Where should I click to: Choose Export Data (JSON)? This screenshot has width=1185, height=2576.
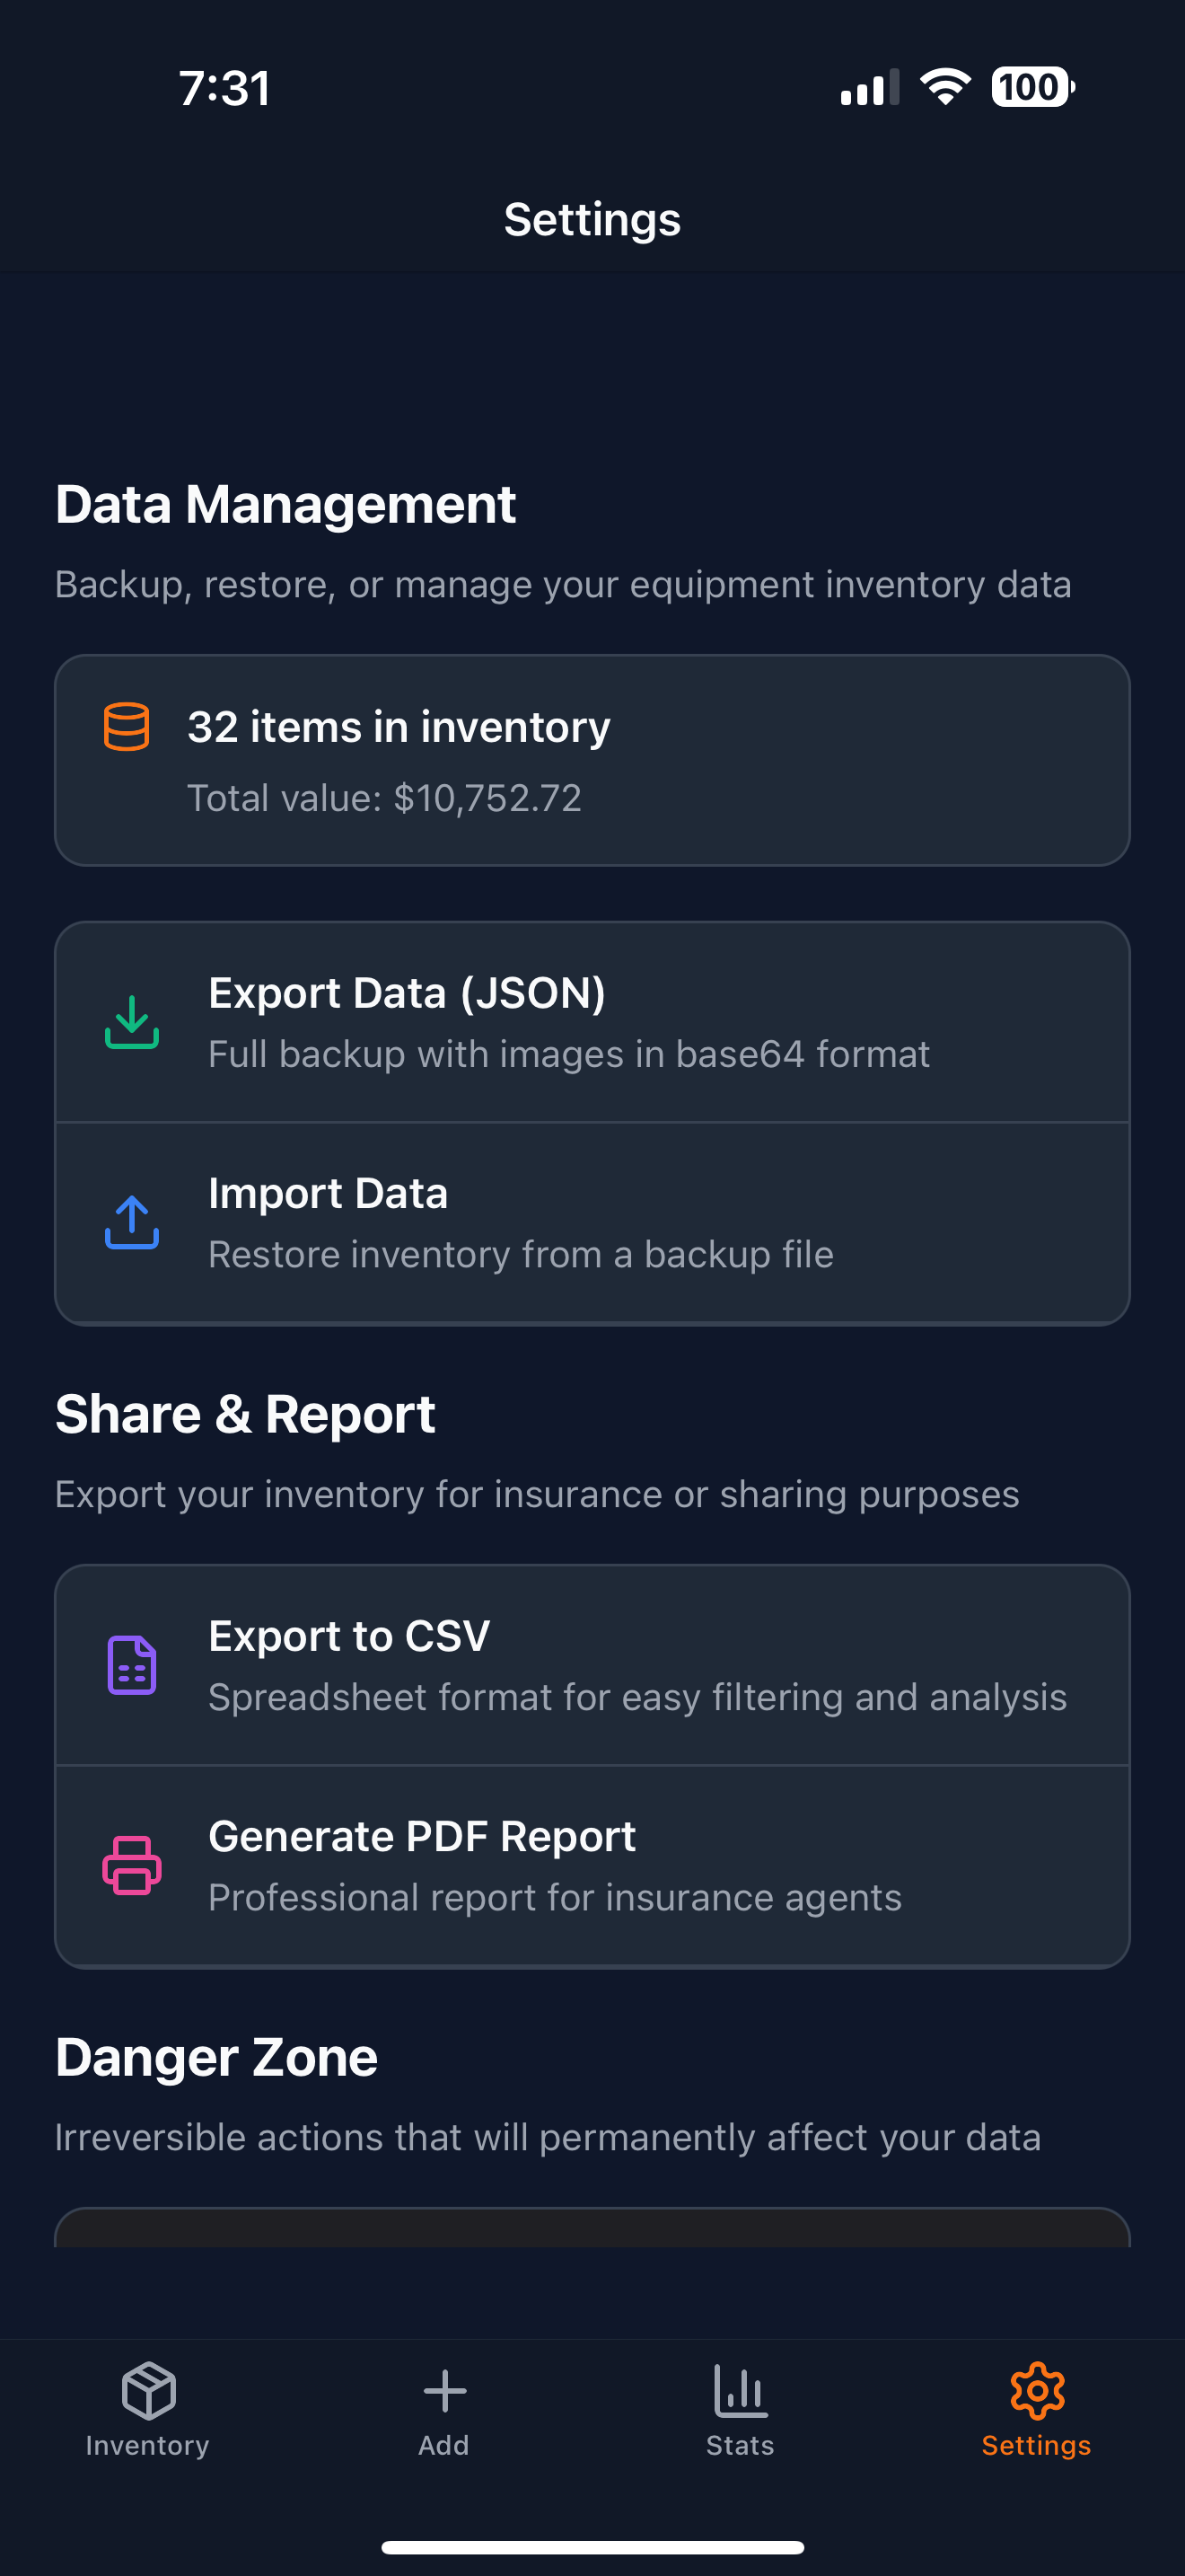click(592, 1022)
